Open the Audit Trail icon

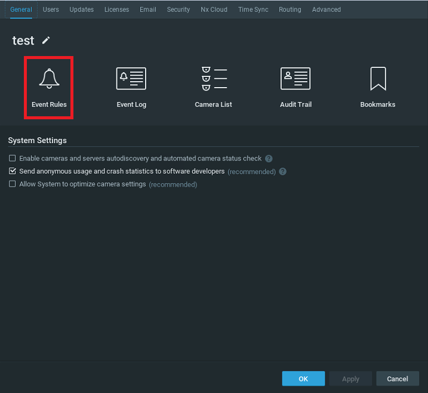click(x=295, y=79)
